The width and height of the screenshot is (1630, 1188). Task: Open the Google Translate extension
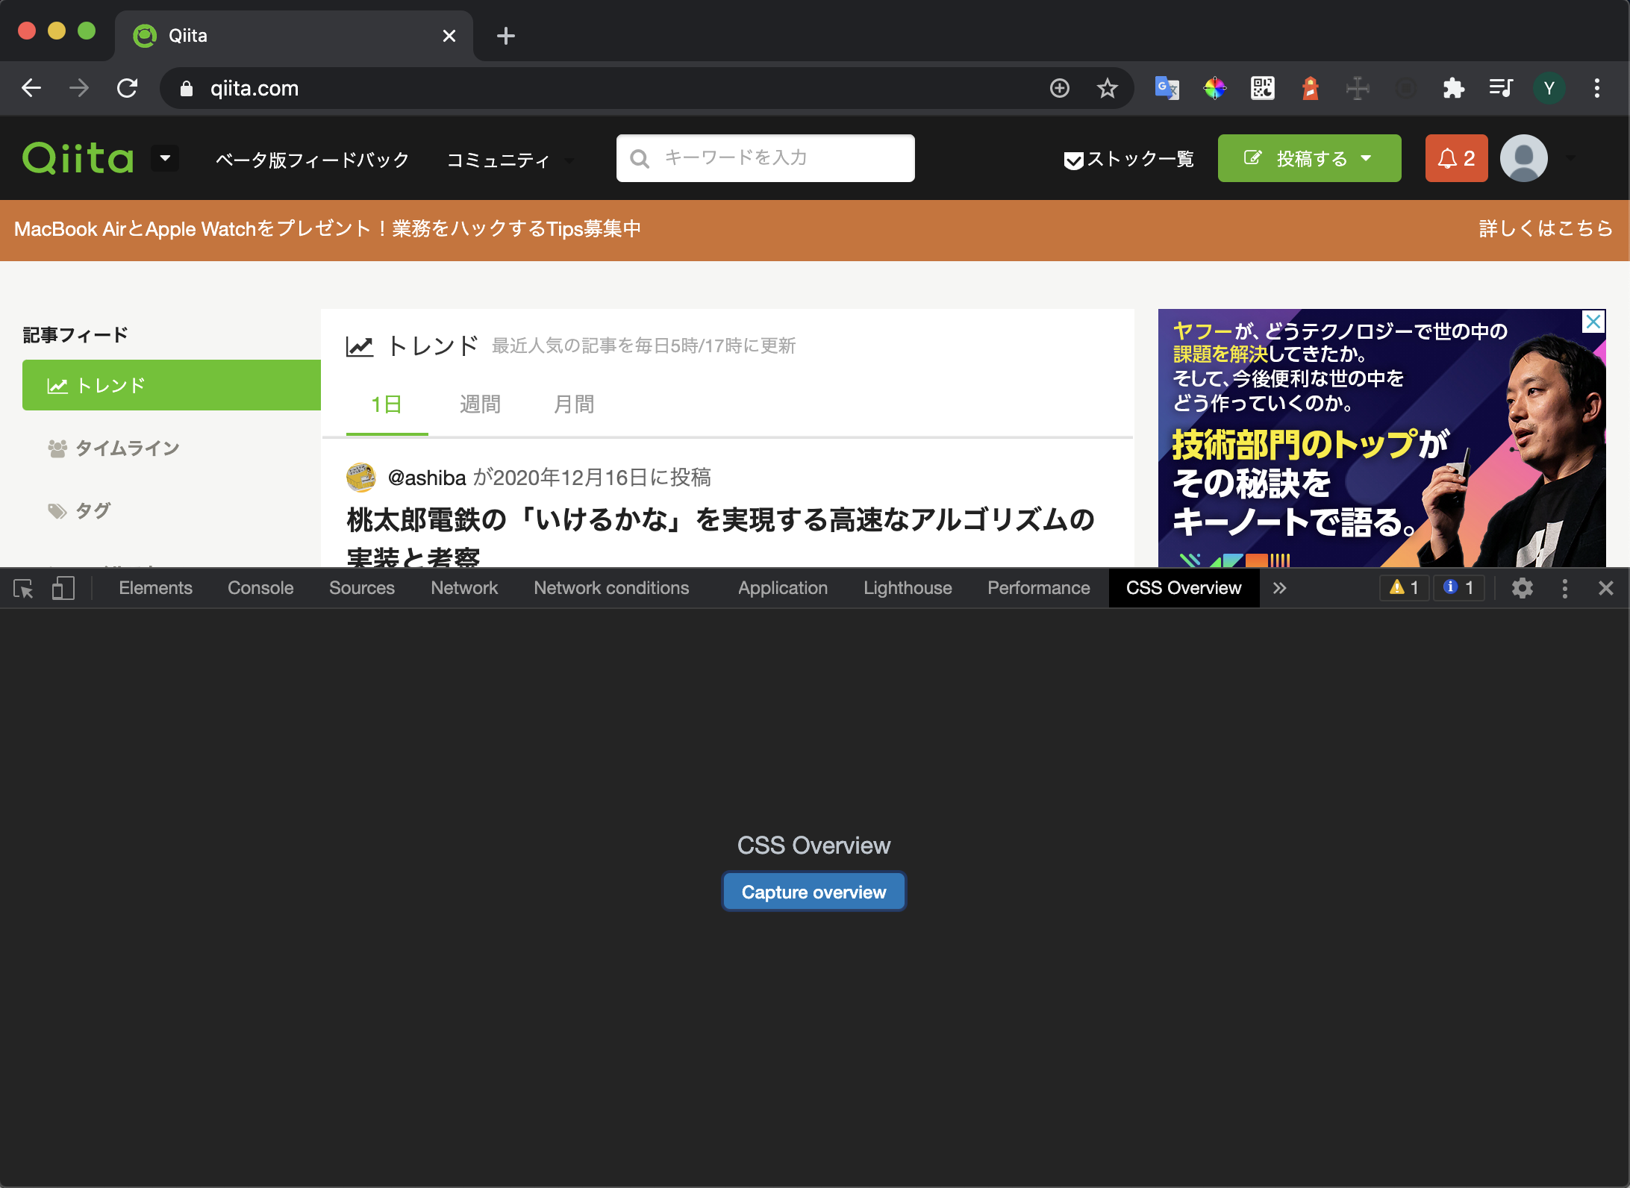(1167, 88)
